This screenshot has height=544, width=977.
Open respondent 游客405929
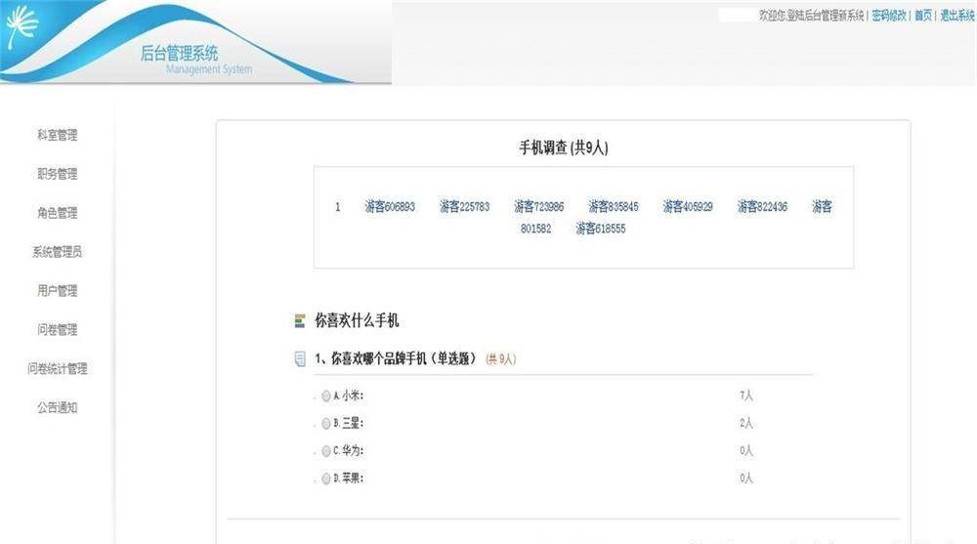(x=688, y=206)
